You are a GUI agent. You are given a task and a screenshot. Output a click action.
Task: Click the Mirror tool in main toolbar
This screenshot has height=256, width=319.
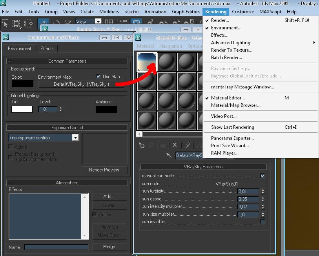tap(108, 22)
